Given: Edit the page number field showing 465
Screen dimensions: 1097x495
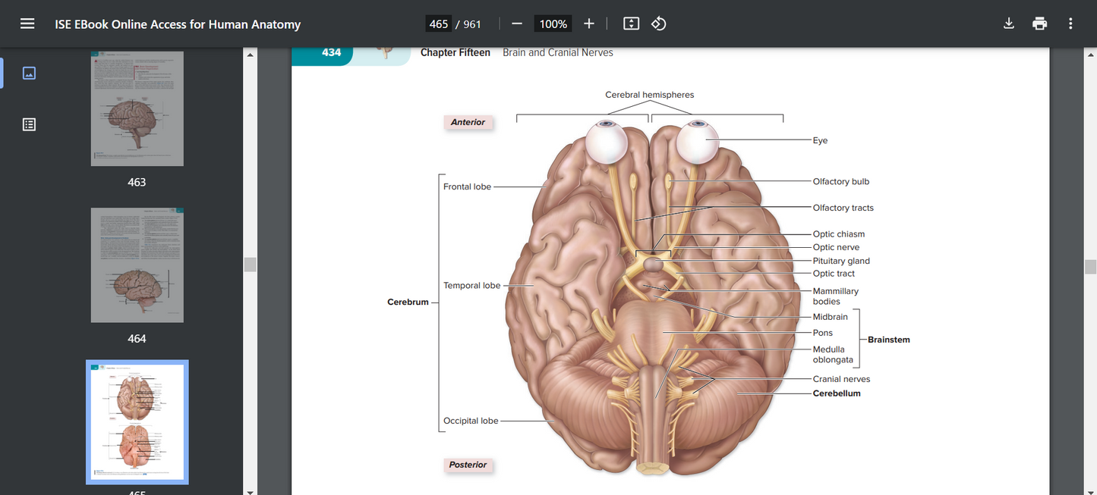Looking at the screenshot, I should 438,23.
